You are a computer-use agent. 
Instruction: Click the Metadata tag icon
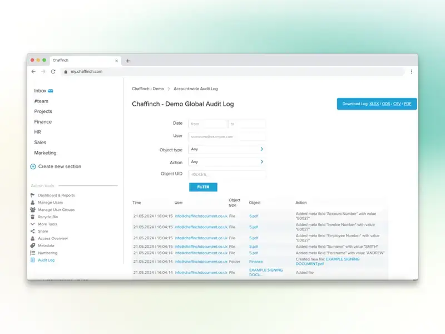point(33,245)
